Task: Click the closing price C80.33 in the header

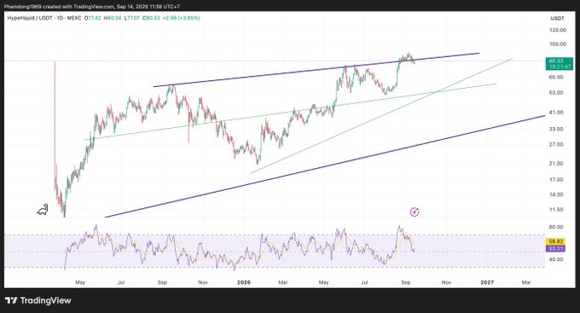Action: 151,18
